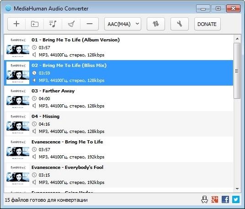Click the clock icon of 01 - Album Version
The width and height of the screenshot is (245, 209).
[34, 47]
